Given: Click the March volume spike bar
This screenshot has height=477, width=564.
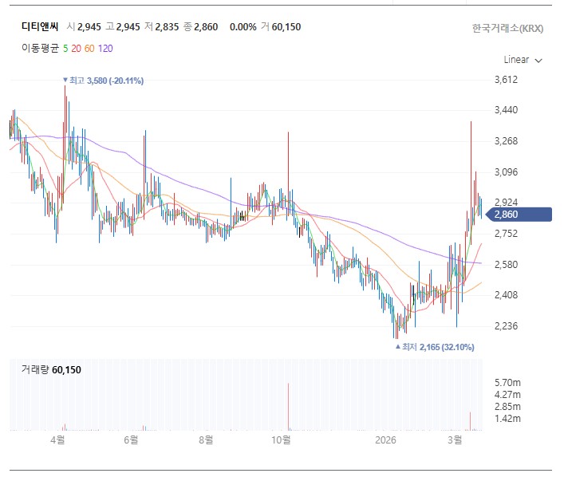Looking at the screenshot, I should [470, 421].
